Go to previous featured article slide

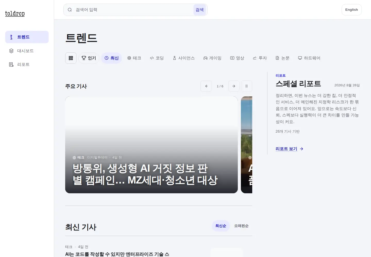pyautogui.click(x=206, y=86)
